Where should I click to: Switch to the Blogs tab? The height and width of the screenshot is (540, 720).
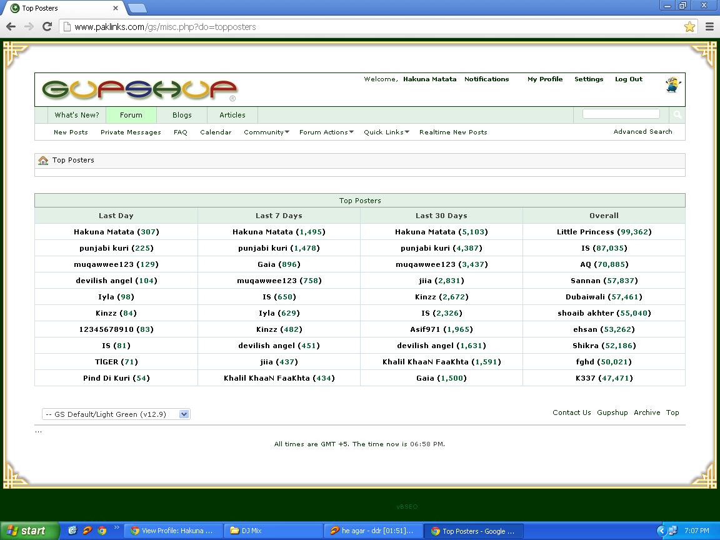point(182,115)
